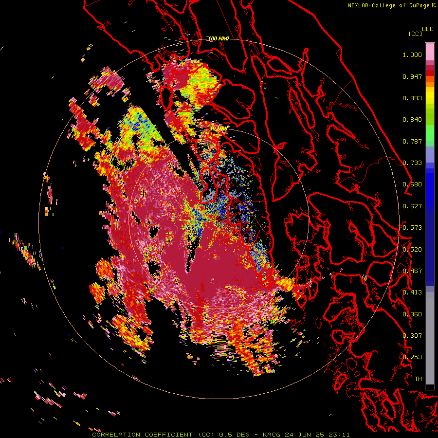The width and height of the screenshot is (438, 438).
Task: Click the 0.733 scale value
Action: [412, 163]
